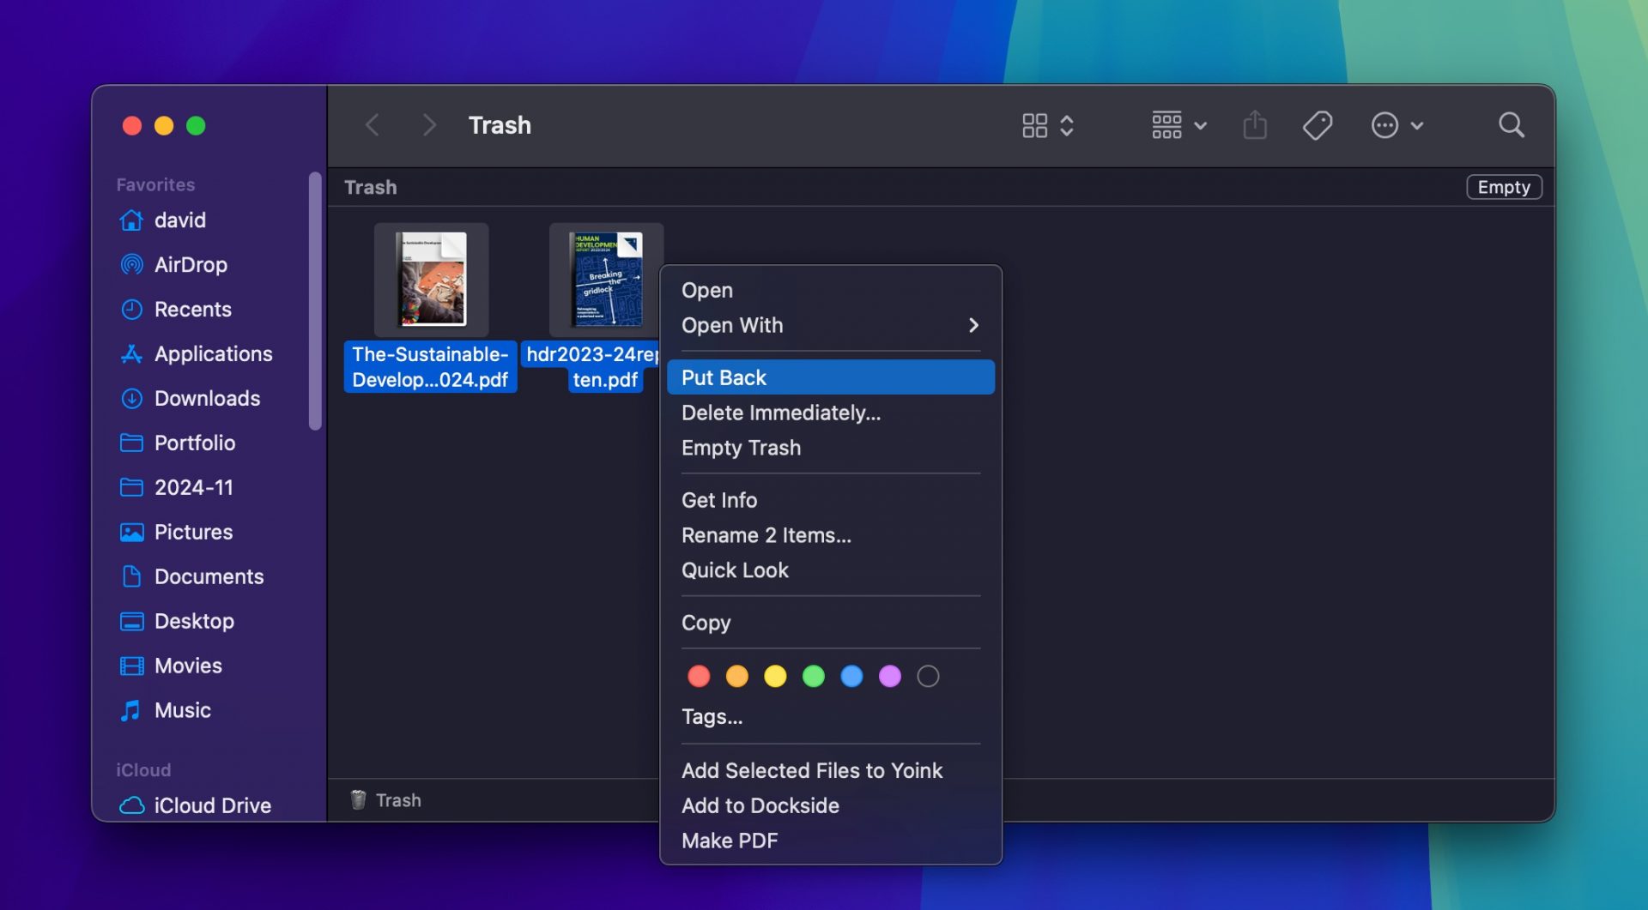Select iCloud Drive in the sidebar
Screen dimensions: 1648x910
pos(212,805)
